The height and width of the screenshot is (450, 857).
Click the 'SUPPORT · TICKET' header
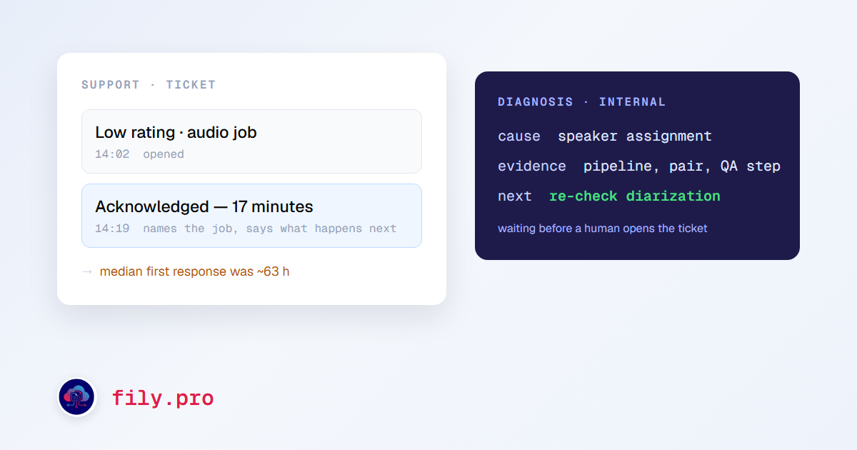[149, 84]
